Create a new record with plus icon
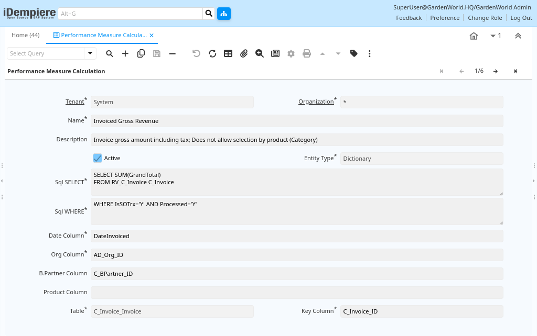This screenshot has height=336, width=537. pos(125,54)
